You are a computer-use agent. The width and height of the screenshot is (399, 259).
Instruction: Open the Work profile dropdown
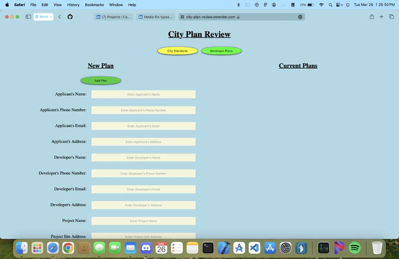pyautogui.click(x=43, y=17)
